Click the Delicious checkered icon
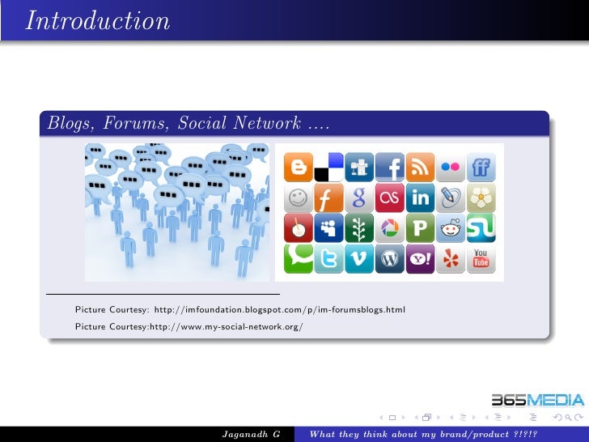 tap(328, 167)
